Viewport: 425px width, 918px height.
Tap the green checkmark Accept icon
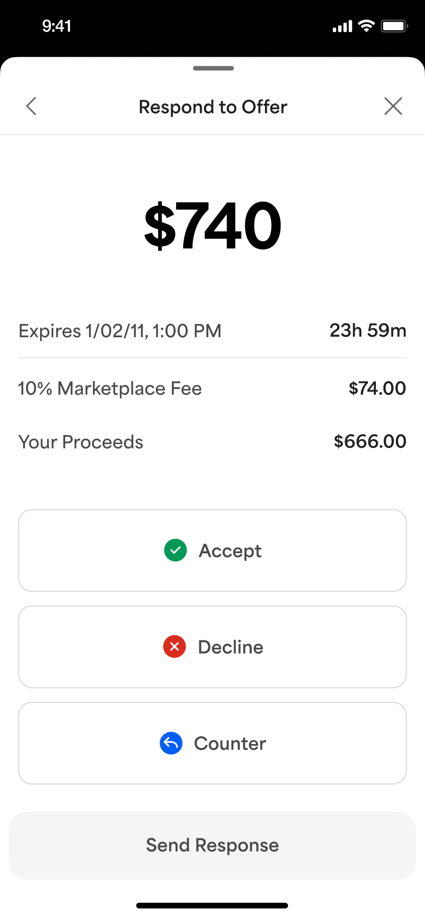(176, 550)
